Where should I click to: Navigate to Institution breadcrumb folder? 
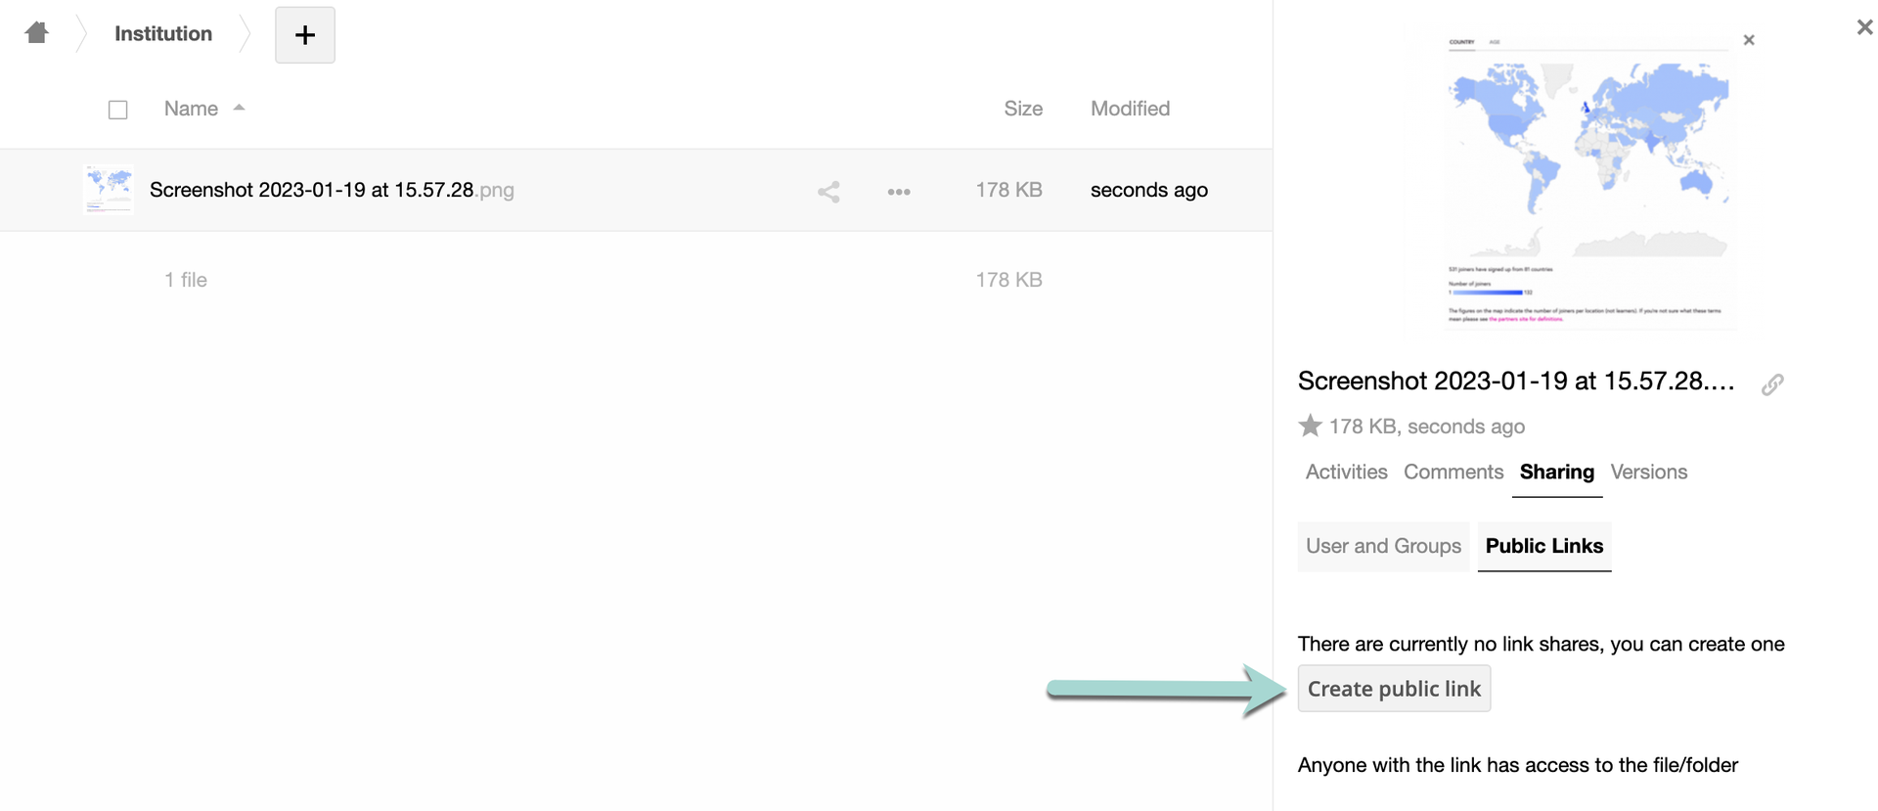click(x=163, y=33)
